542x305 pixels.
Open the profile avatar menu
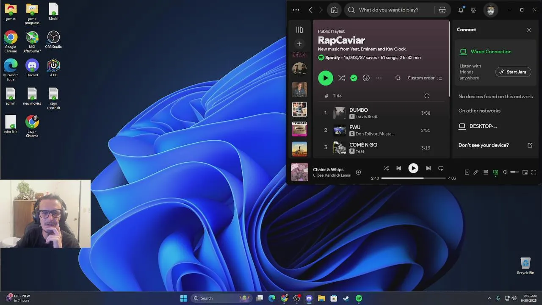tap(491, 10)
